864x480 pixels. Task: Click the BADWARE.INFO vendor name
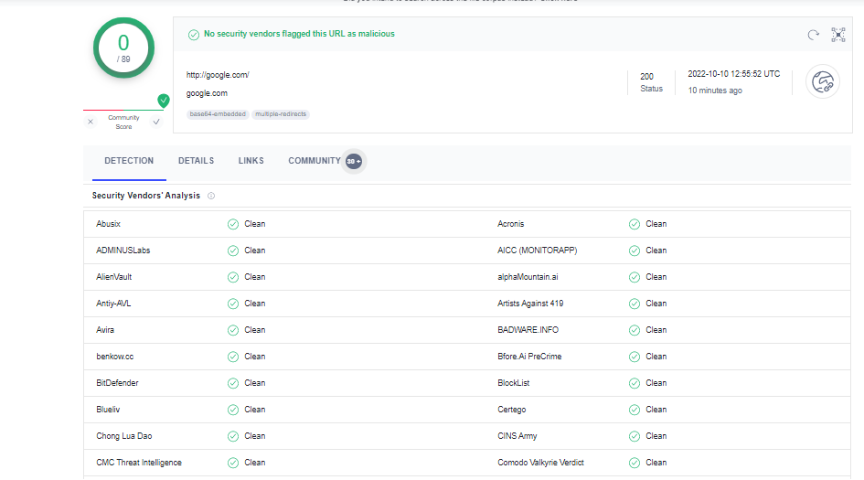click(528, 329)
